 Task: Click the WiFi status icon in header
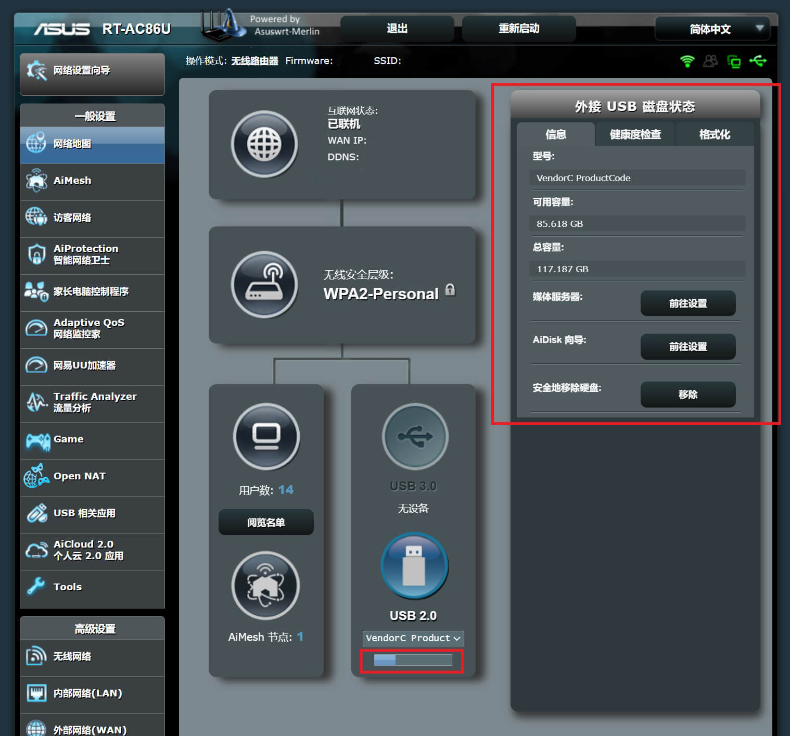pos(687,61)
